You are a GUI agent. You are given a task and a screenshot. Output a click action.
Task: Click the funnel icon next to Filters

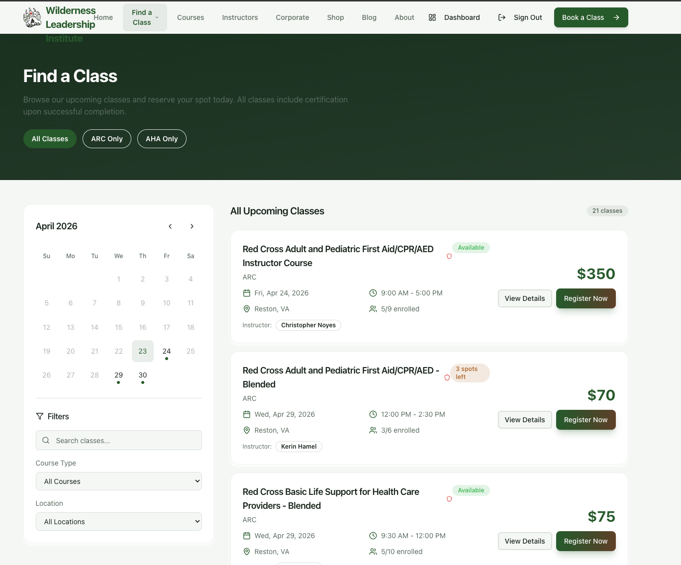[40, 416]
